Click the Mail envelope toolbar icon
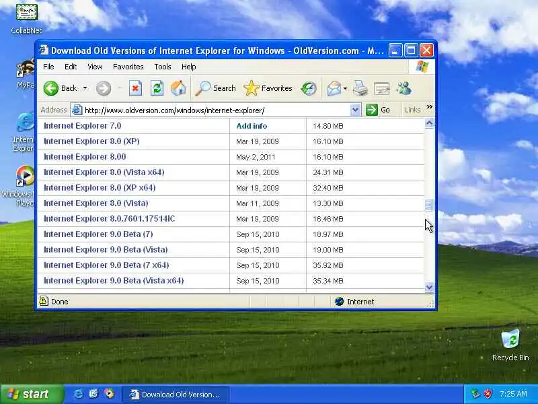Image resolution: width=538 pixels, height=404 pixels. (x=334, y=88)
